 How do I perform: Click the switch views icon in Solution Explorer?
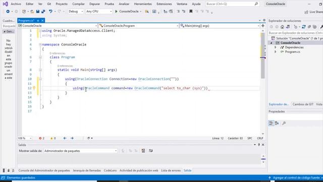pos(288,27)
